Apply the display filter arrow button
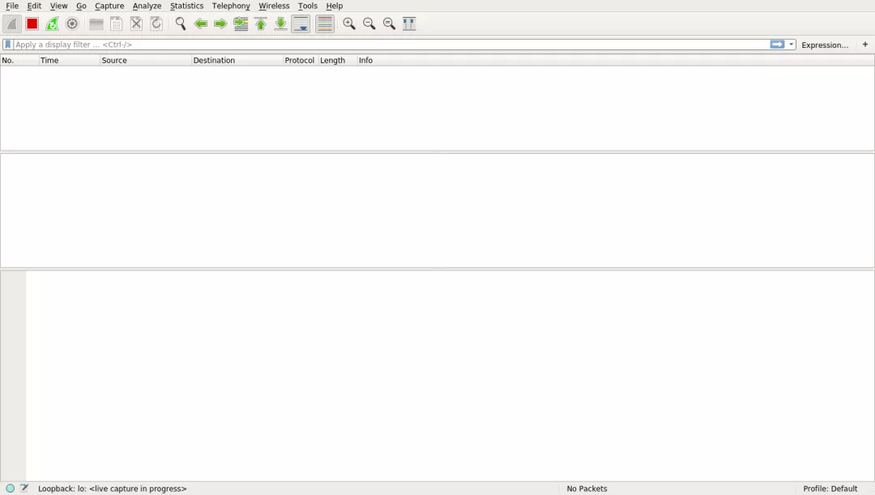The height and width of the screenshot is (495, 875). click(777, 45)
